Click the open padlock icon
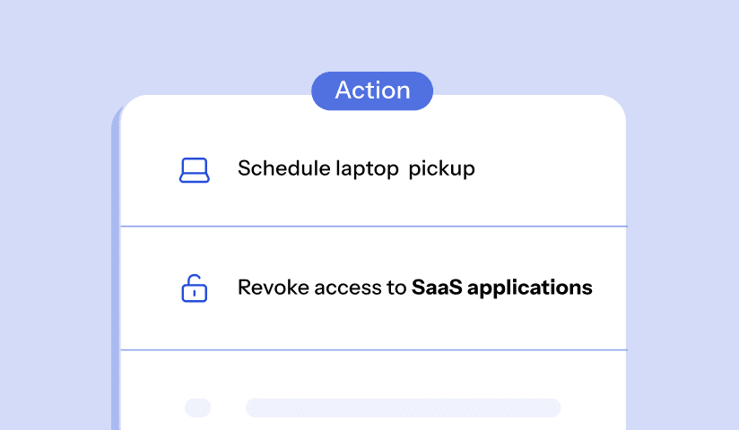 pyautogui.click(x=194, y=289)
